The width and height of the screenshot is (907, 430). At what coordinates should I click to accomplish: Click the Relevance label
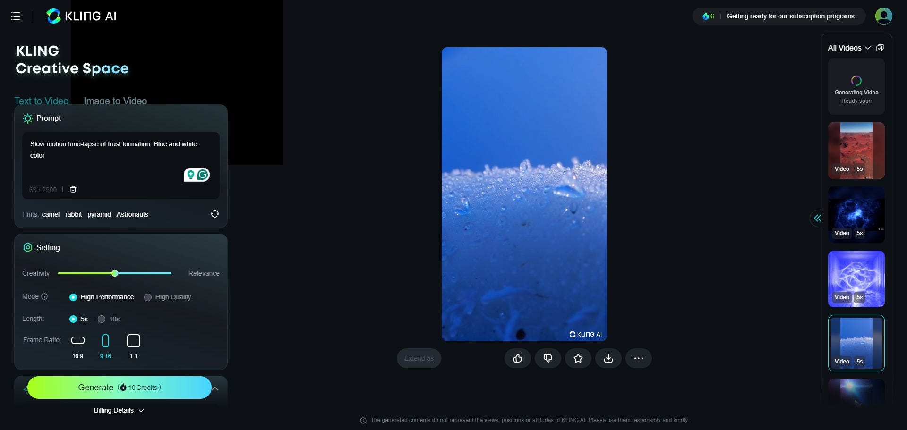click(204, 273)
